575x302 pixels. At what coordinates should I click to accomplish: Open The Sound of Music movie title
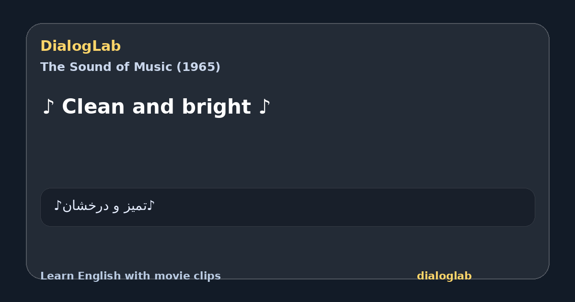click(130, 67)
